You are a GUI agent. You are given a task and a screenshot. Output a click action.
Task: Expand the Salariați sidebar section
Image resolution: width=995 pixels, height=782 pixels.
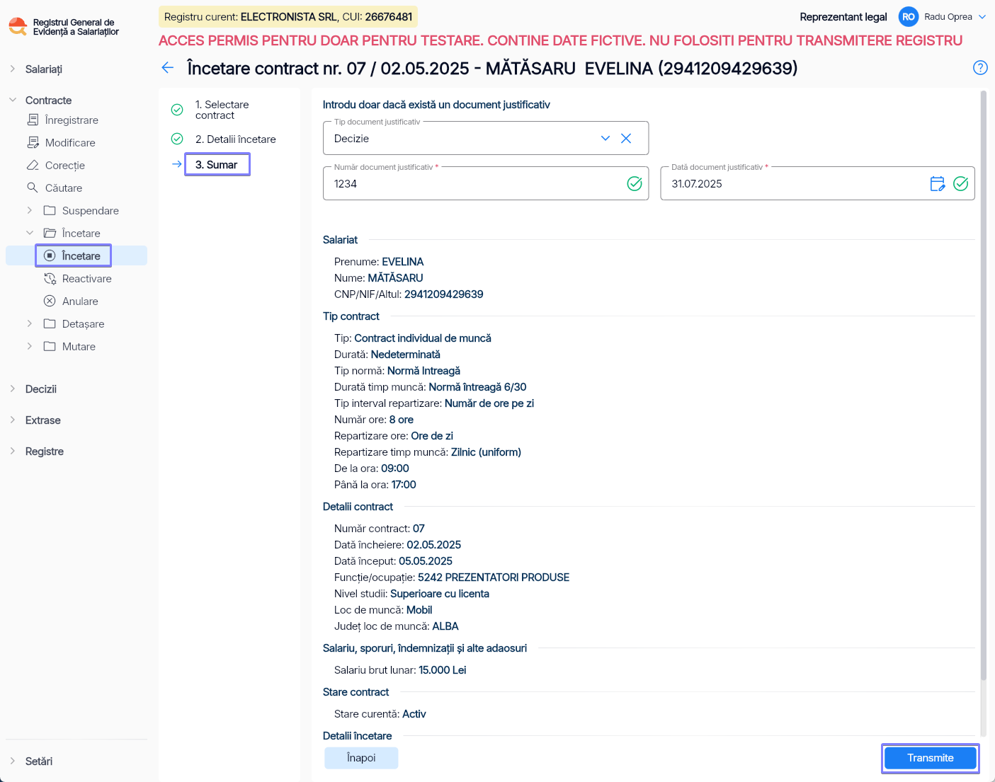click(13, 69)
